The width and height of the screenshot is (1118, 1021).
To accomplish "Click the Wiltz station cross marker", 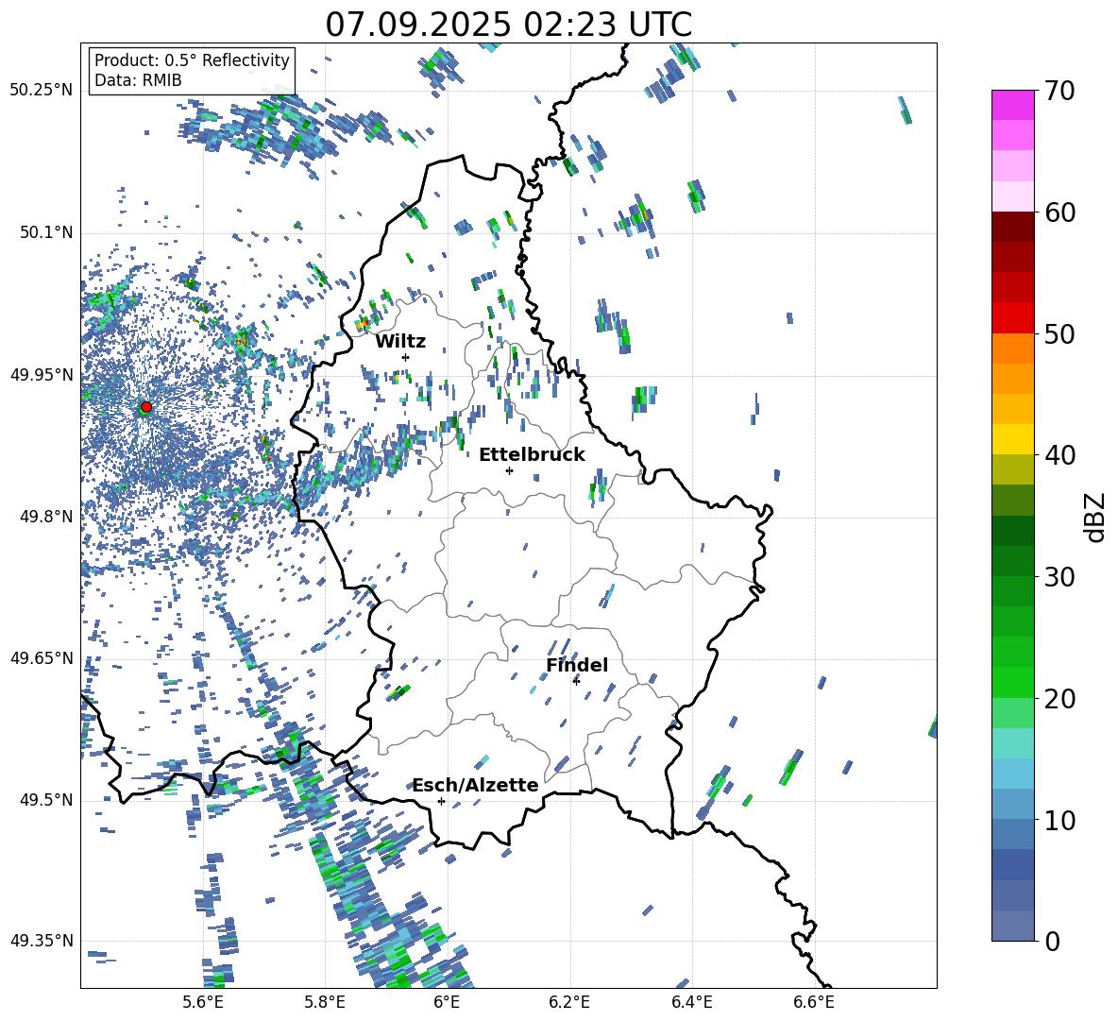I will coord(406,357).
